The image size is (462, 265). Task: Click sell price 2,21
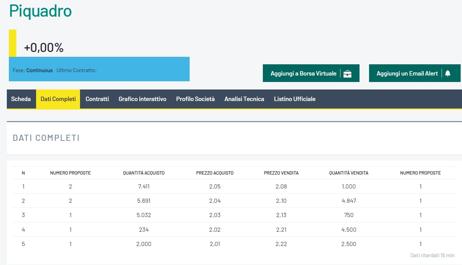tap(281, 230)
